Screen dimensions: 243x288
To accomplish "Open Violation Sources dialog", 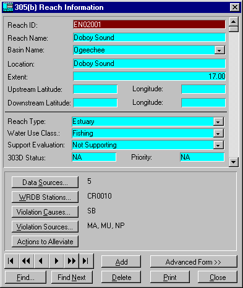I will (x=45, y=227).
